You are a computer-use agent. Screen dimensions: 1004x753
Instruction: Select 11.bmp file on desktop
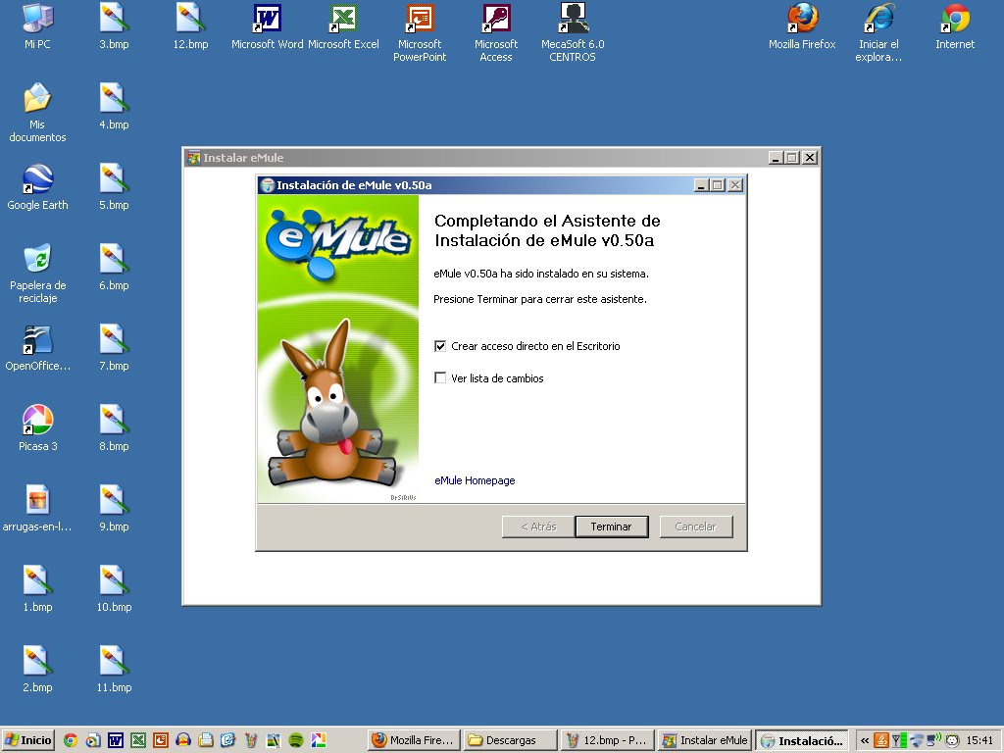coord(114,669)
